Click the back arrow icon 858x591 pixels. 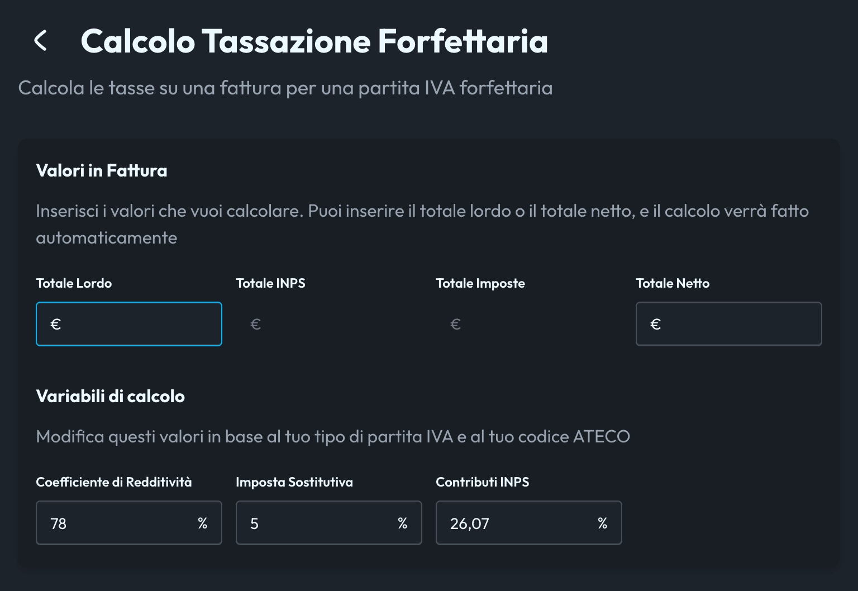[40, 40]
